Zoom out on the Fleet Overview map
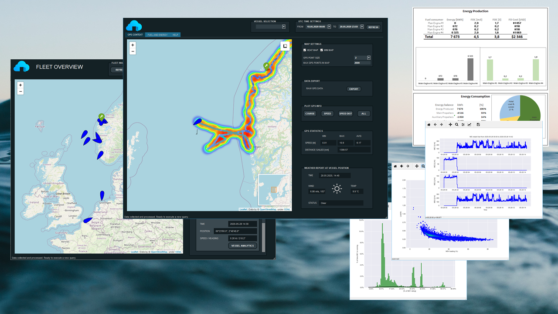 (20, 92)
